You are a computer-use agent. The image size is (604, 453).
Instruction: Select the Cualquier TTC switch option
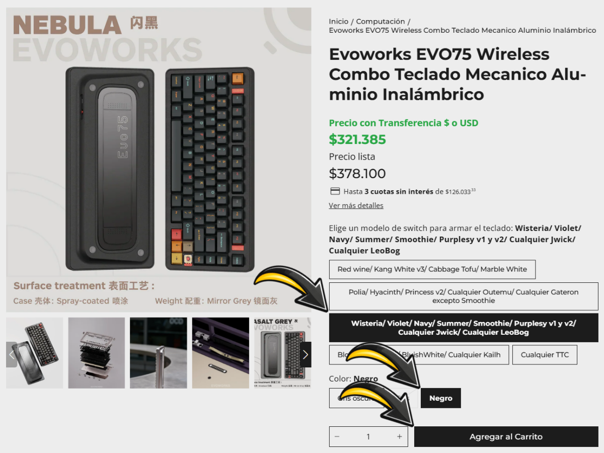coord(545,355)
